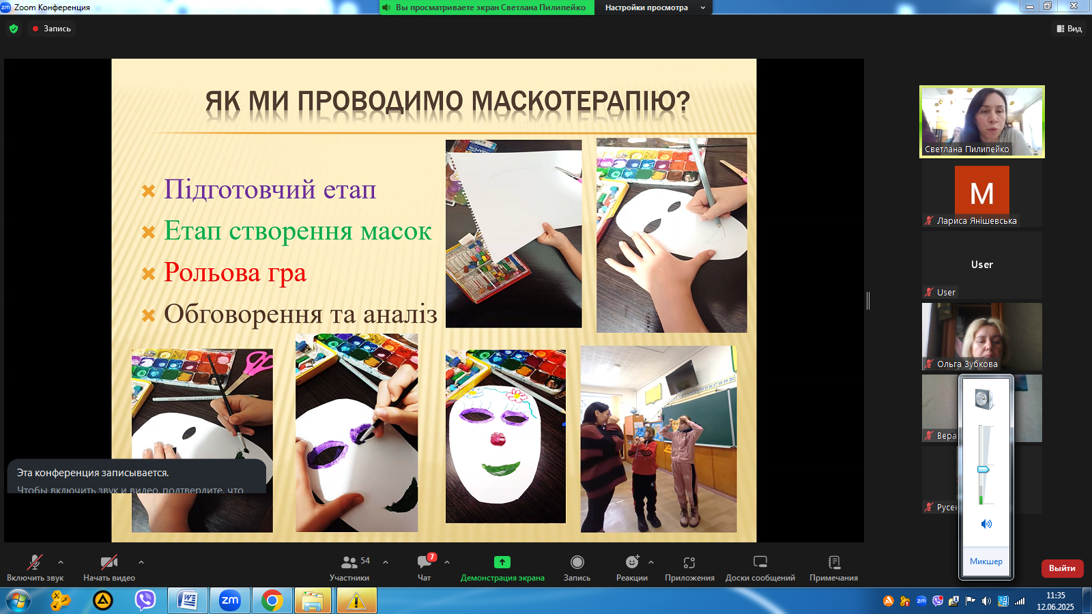Start Демонстрация экрана screen share
1092x614 pixels.
pyautogui.click(x=502, y=568)
